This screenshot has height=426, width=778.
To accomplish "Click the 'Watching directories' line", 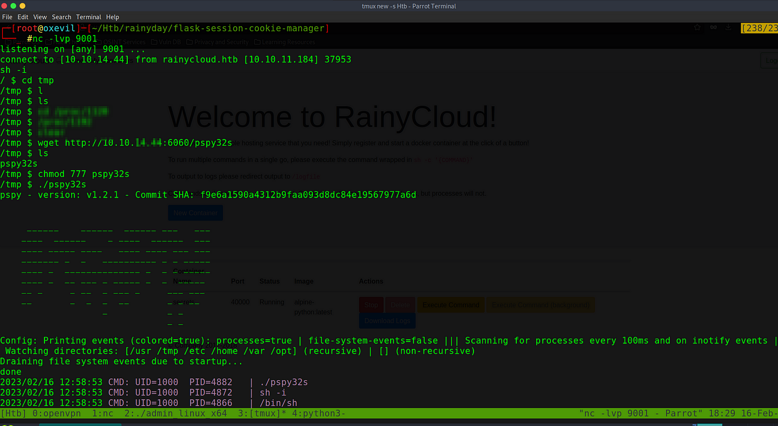I will [240, 351].
